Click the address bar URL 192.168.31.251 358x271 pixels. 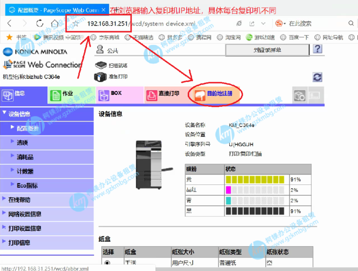[108, 23]
